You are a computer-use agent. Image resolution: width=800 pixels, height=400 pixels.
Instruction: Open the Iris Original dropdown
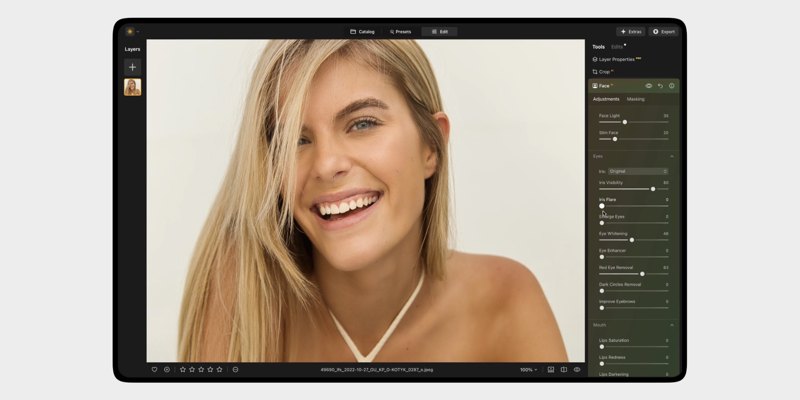[x=638, y=171]
